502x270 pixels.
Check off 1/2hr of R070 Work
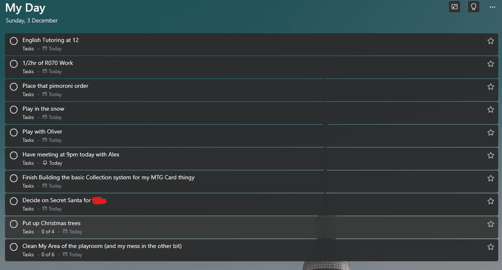point(14,64)
